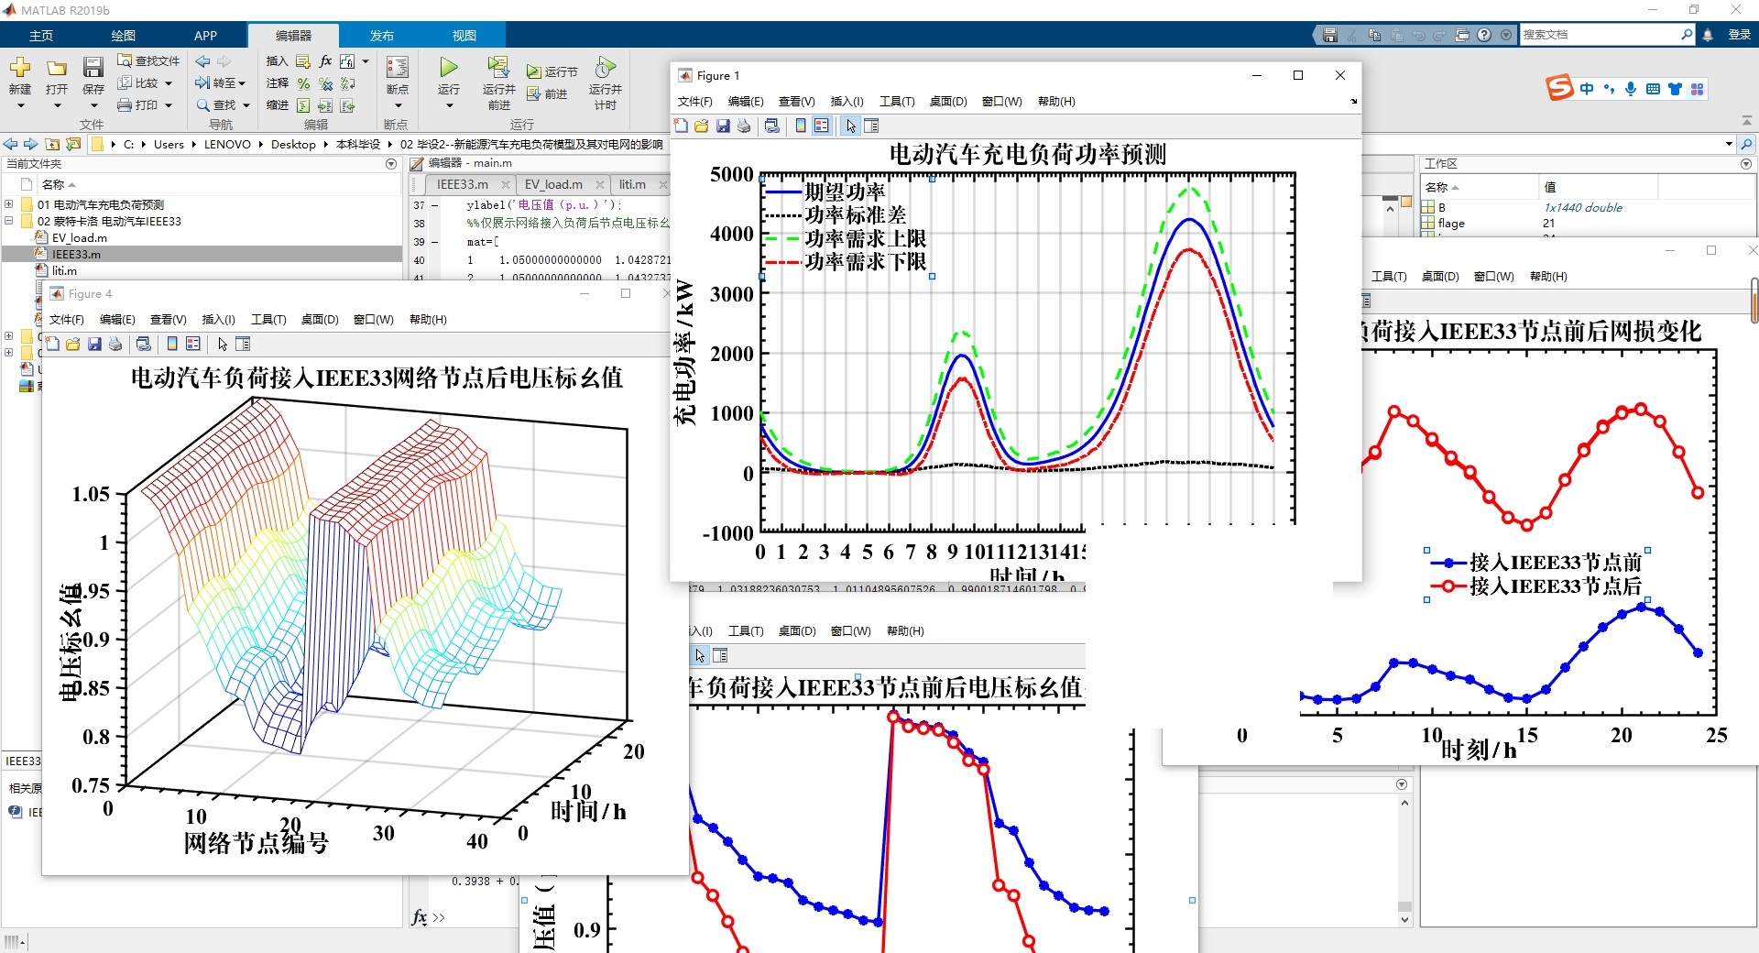1759x953 pixels.
Task: Click the Search Documentation input field
Action: (1600, 35)
